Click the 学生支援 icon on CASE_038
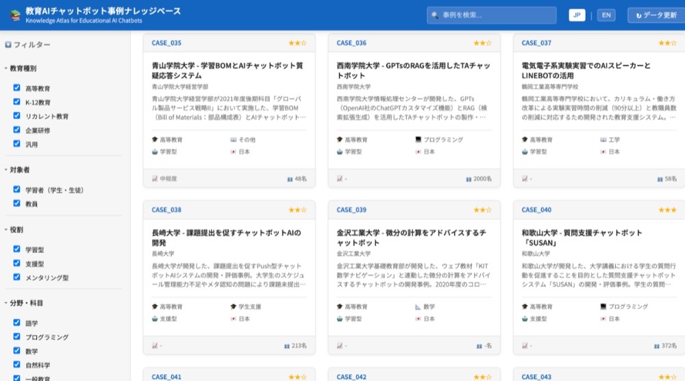The height and width of the screenshot is (381, 685). (234, 307)
